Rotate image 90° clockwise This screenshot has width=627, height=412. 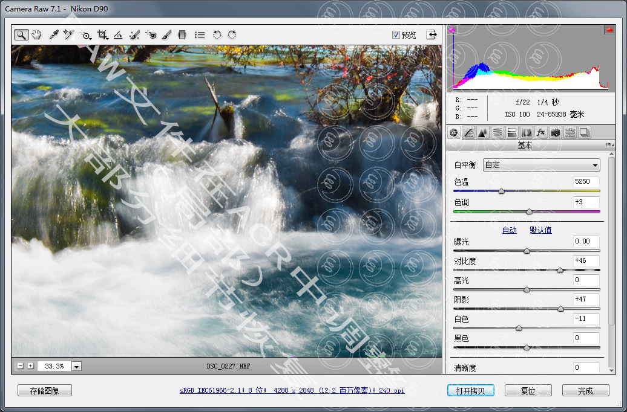point(232,34)
